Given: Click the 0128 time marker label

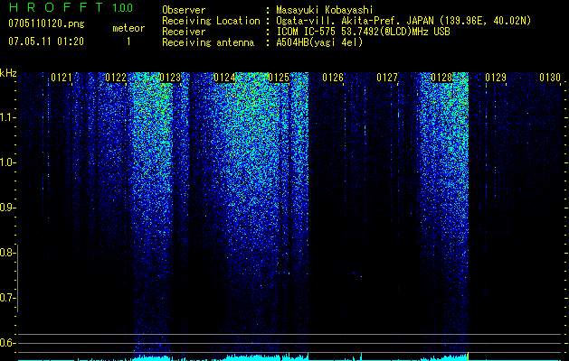Looking at the screenshot, I should [x=441, y=78].
